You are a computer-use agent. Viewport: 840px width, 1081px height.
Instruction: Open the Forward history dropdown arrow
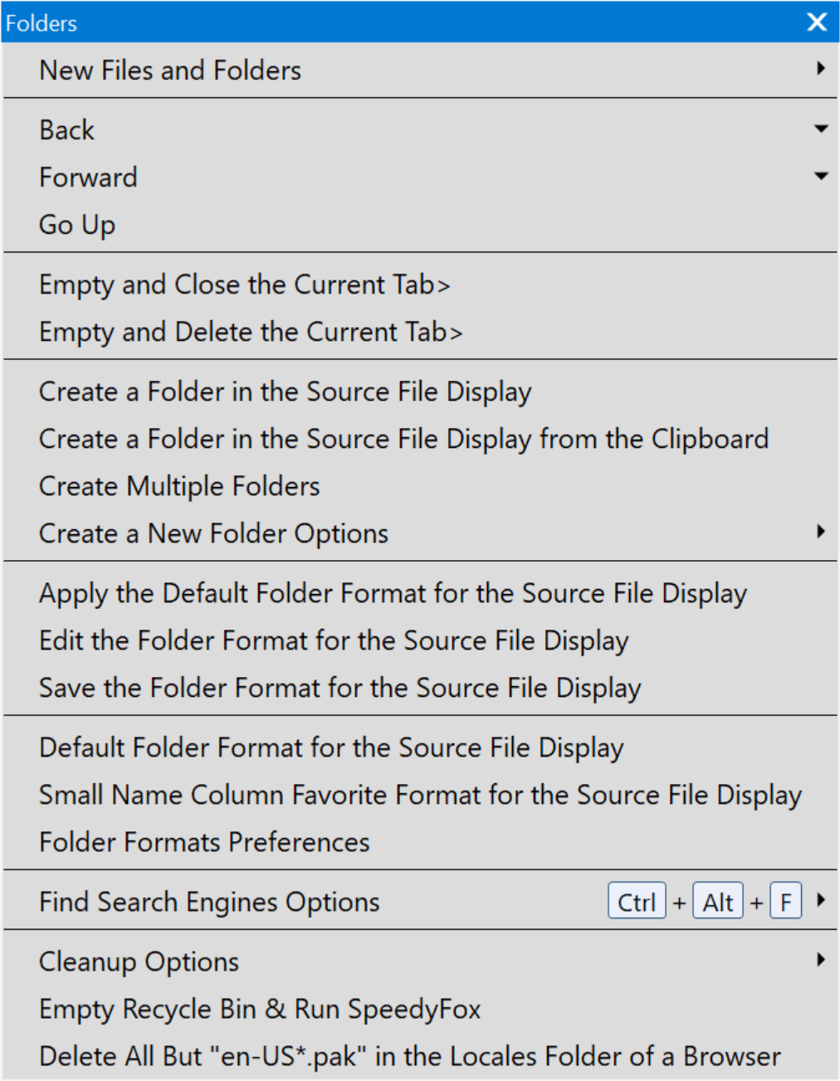[x=820, y=177]
